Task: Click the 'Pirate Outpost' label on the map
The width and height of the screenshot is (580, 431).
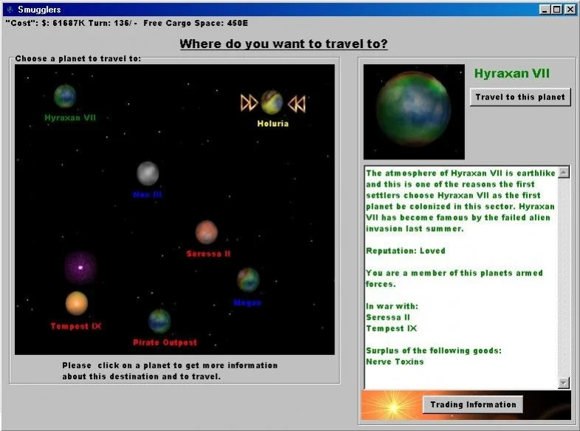Action: 165,342
